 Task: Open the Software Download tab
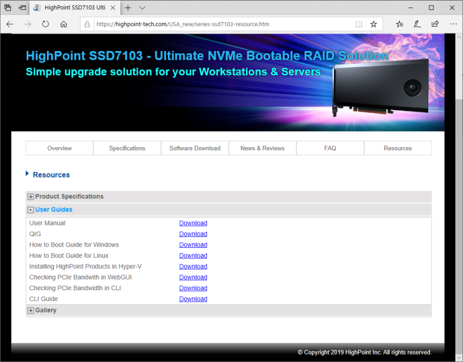[195, 148]
